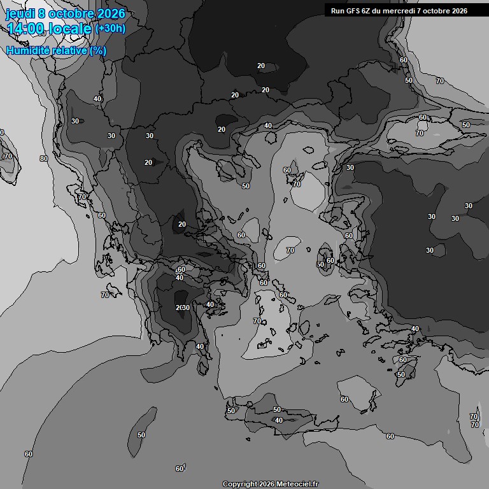489x489 pixels.
Task: Click the "14:00 locale" time label
Action: click(x=49, y=29)
